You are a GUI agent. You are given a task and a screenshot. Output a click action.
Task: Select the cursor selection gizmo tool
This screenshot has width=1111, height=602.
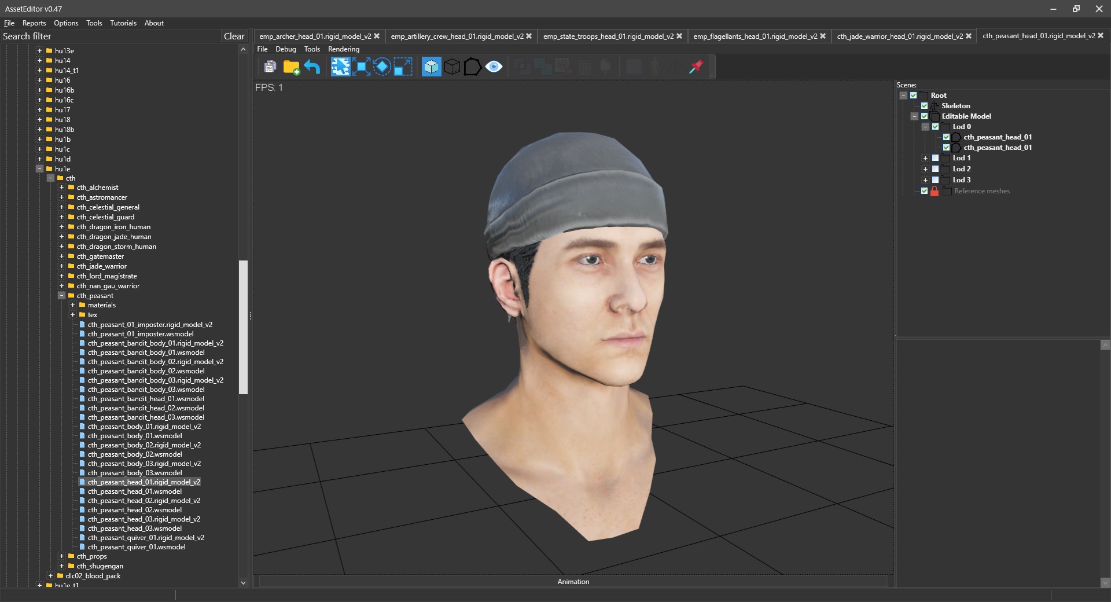point(340,67)
